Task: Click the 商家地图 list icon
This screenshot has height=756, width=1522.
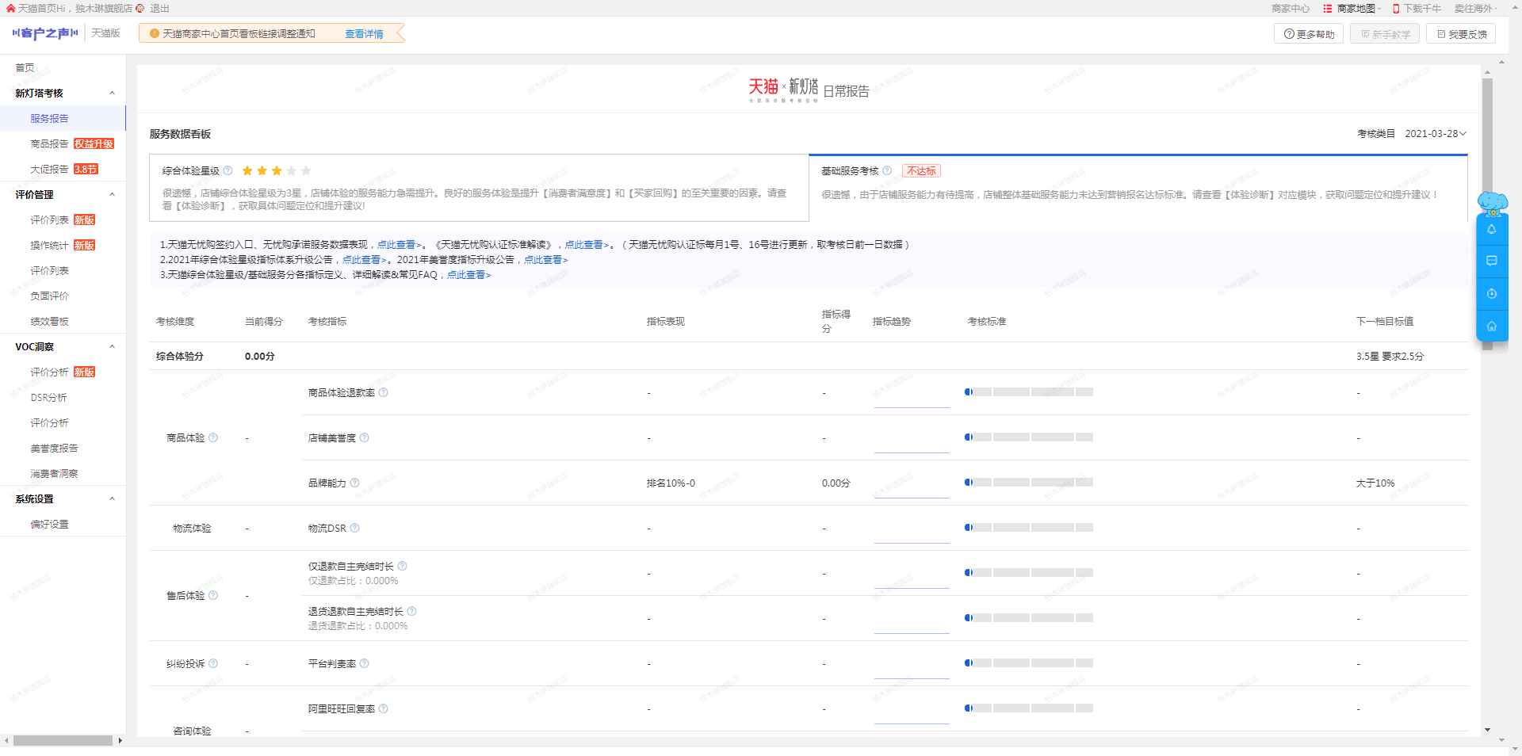Action: pyautogui.click(x=1327, y=9)
